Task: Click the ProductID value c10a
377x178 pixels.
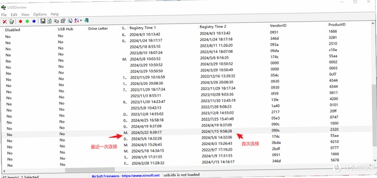Action: click(x=333, y=50)
